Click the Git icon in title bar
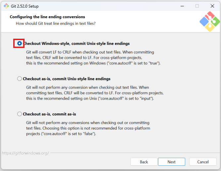The image size is (221, 171). [6, 6]
